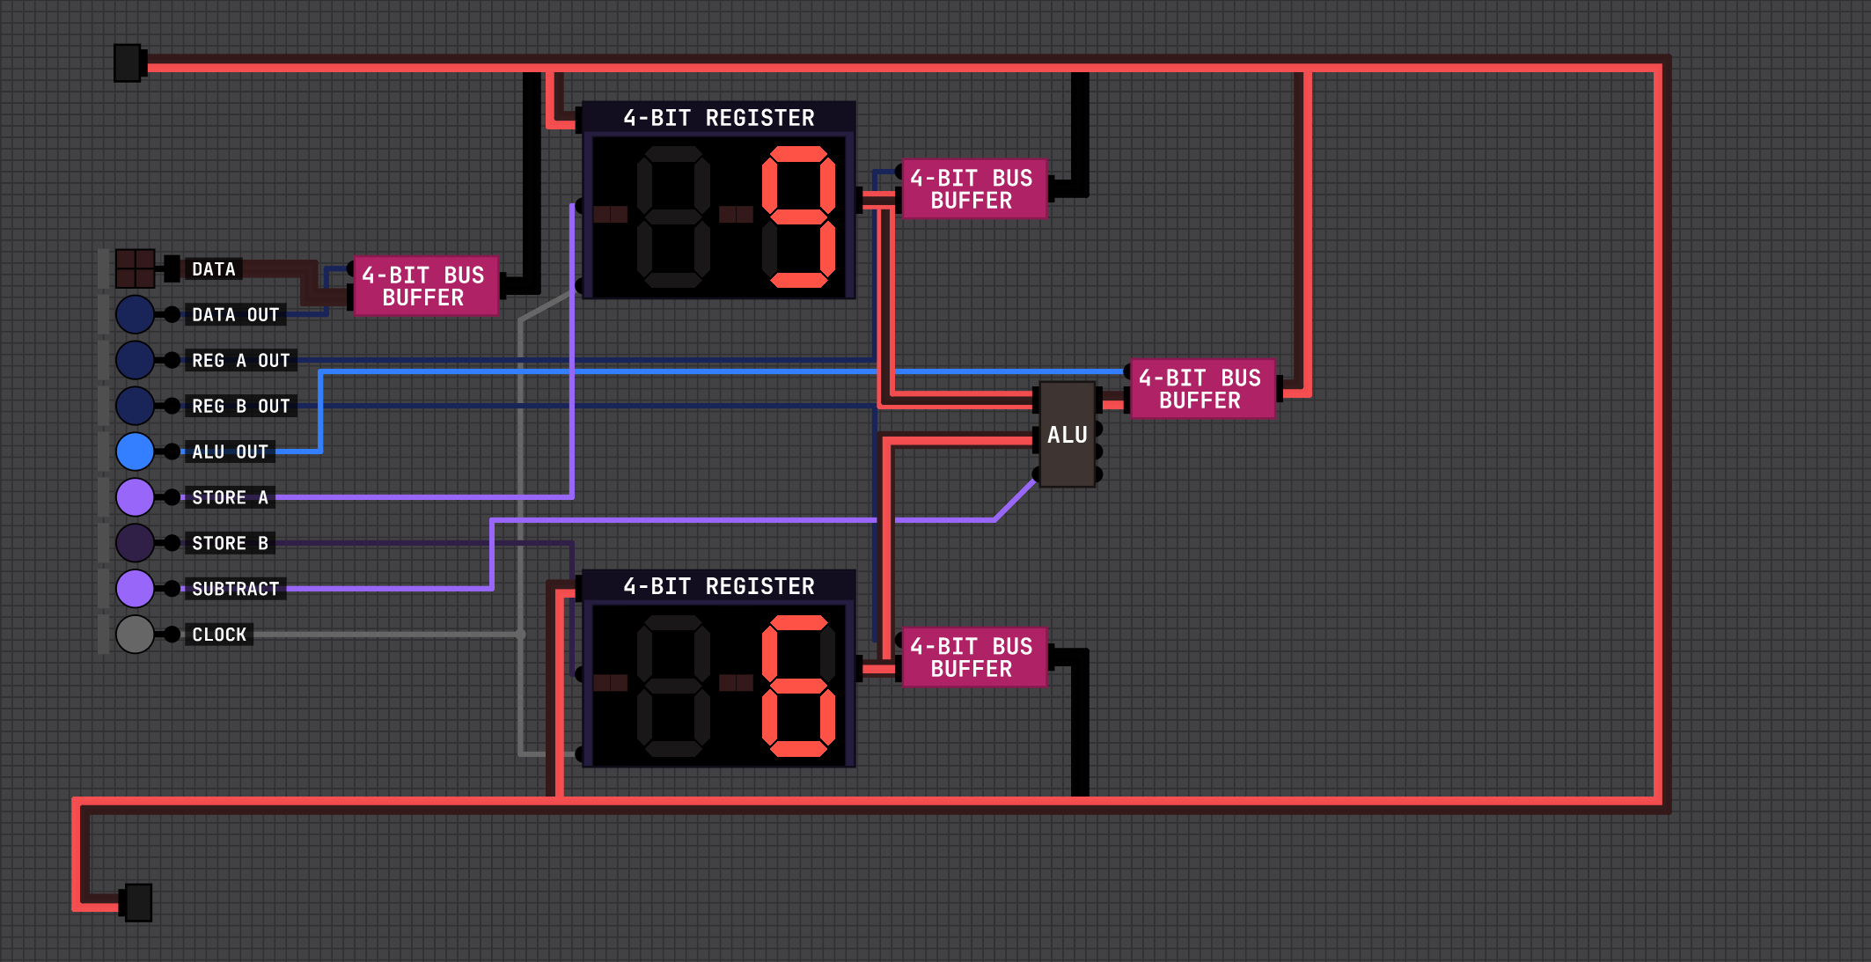Turn on the STORE B input
The height and width of the screenshot is (962, 1871).
click(135, 543)
